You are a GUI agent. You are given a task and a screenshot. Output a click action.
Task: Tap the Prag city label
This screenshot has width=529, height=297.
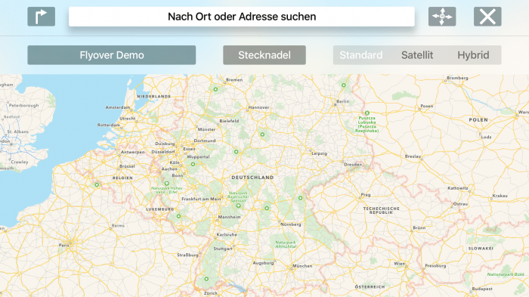pos(366,195)
